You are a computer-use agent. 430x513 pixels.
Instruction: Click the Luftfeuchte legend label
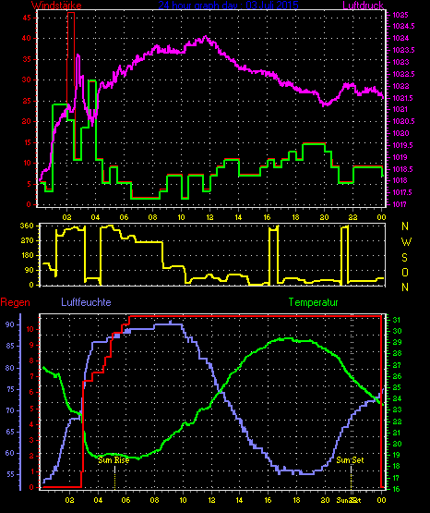86,302
